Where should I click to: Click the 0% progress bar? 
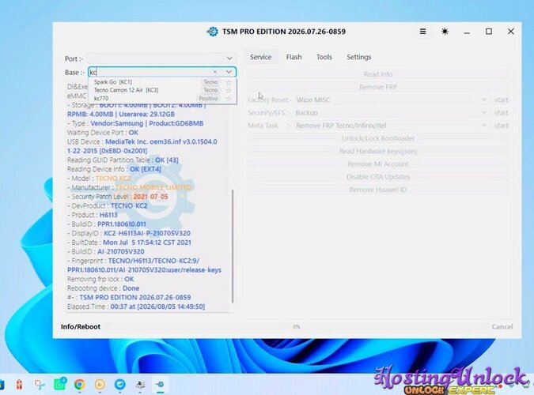tap(297, 326)
